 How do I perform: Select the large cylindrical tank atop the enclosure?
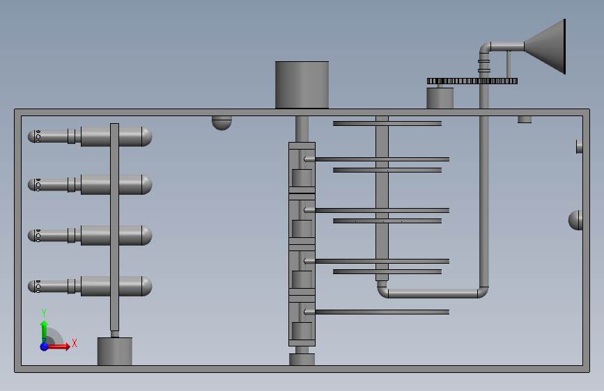302,85
